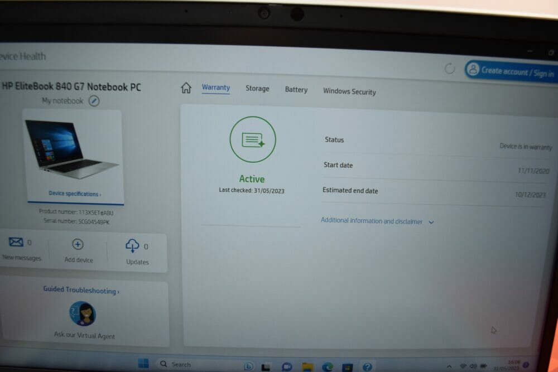Open the notification bell tray icon

pyautogui.click(x=526, y=365)
